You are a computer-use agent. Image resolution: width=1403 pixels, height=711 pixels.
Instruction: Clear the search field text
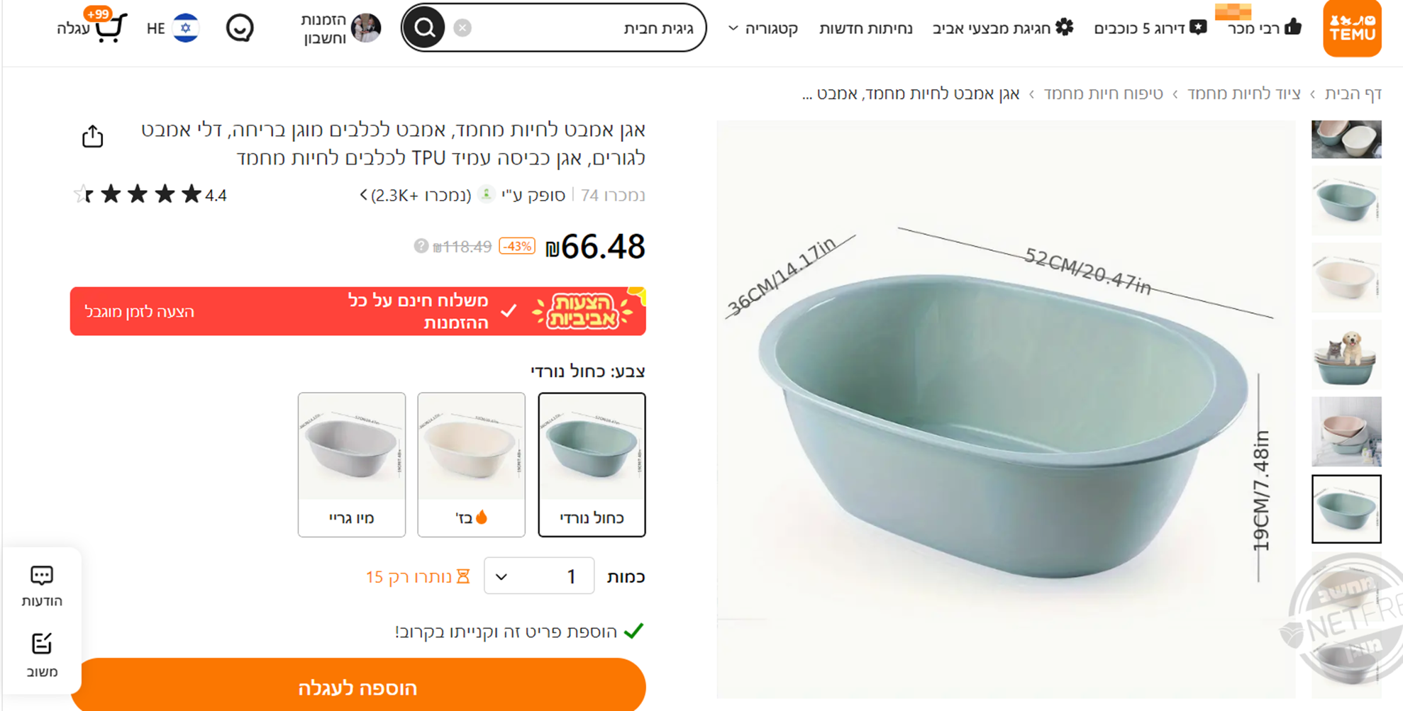click(462, 28)
